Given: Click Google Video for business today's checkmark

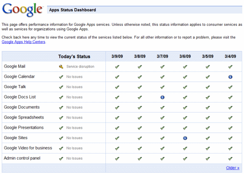Looking at the screenshot, I should 61,148.
